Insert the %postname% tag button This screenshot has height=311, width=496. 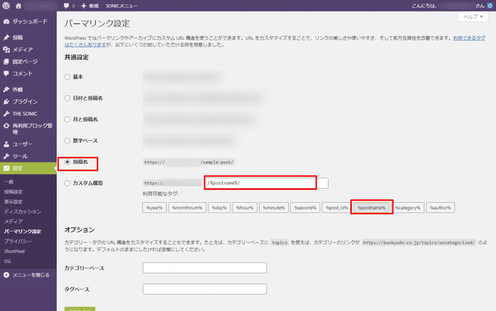372,207
